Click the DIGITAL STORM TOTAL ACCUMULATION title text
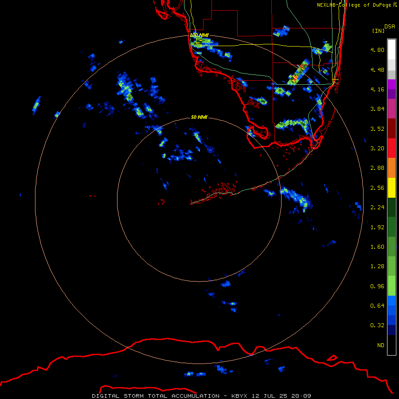The height and width of the screenshot is (399, 399). [156, 396]
